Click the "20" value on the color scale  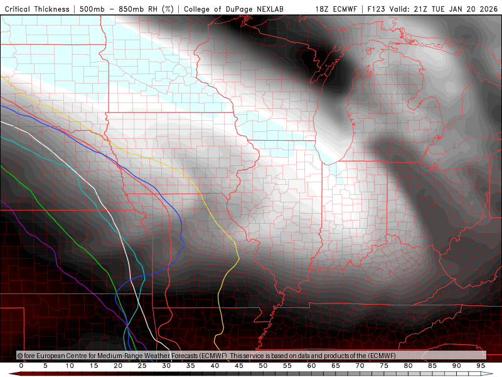118,366
